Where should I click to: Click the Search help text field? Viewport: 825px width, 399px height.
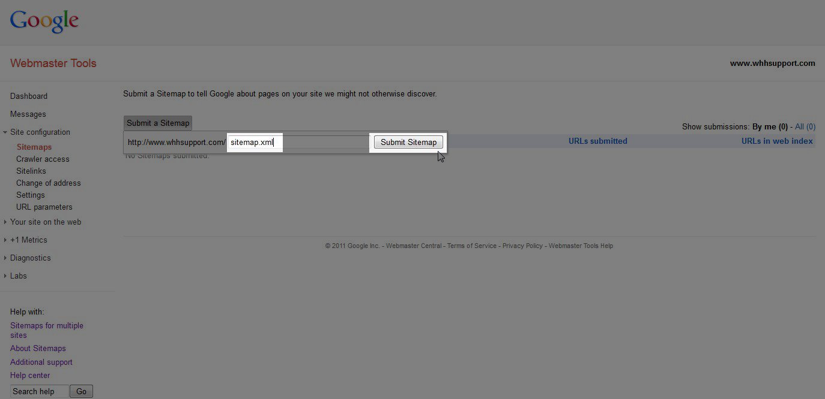coord(39,391)
